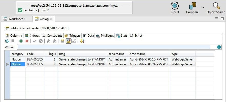This screenshot has height=102, width=226.
Task: Click the msg column header
Action: 82,54
